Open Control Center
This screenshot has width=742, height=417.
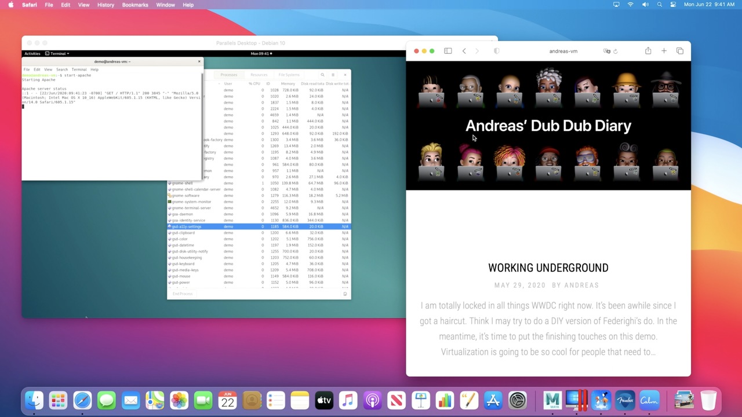[673, 5]
